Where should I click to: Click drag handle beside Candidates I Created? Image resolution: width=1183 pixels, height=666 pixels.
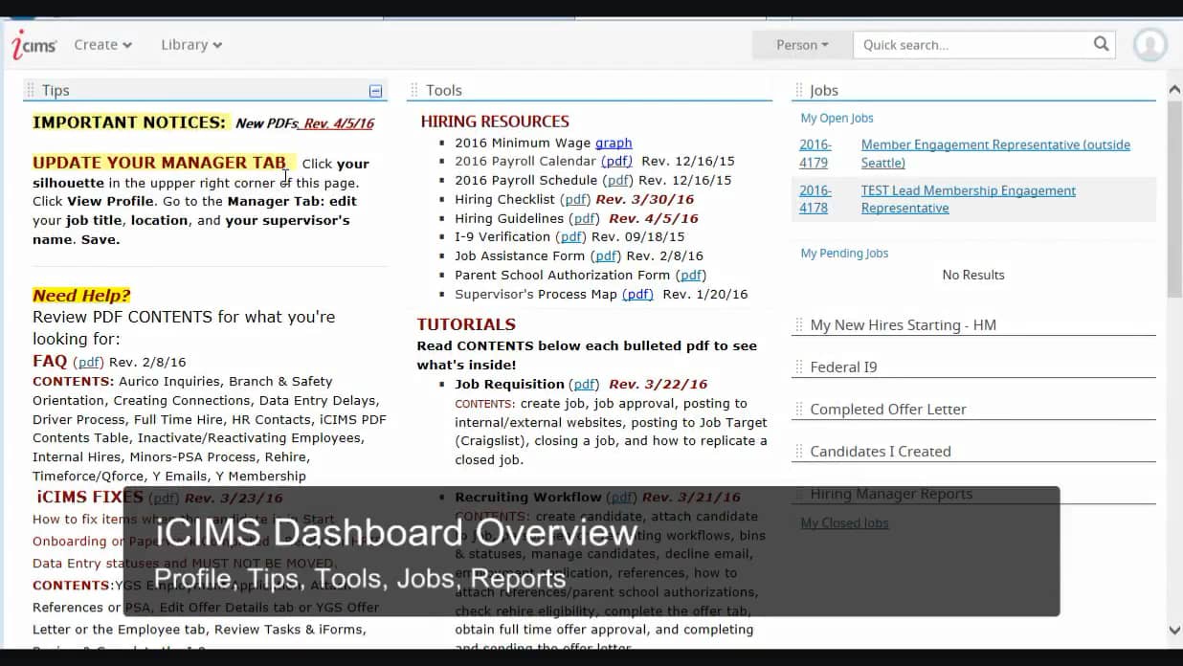click(x=798, y=451)
